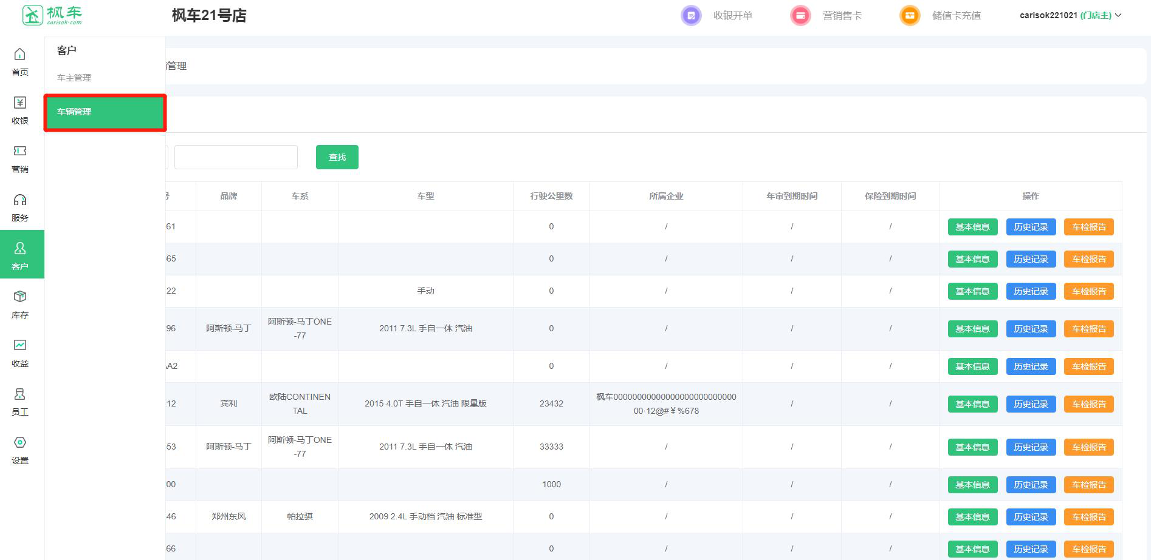
Task: Open 储值卡充值 text link
Action: tap(957, 16)
